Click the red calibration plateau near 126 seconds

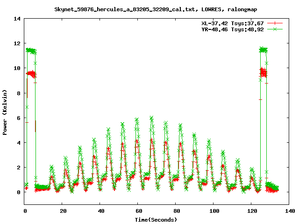[263, 73]
